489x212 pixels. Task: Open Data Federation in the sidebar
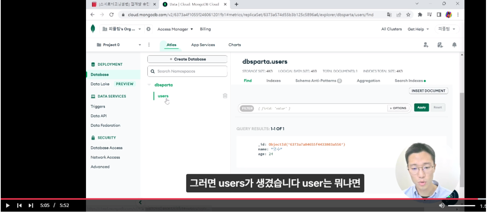105,125
